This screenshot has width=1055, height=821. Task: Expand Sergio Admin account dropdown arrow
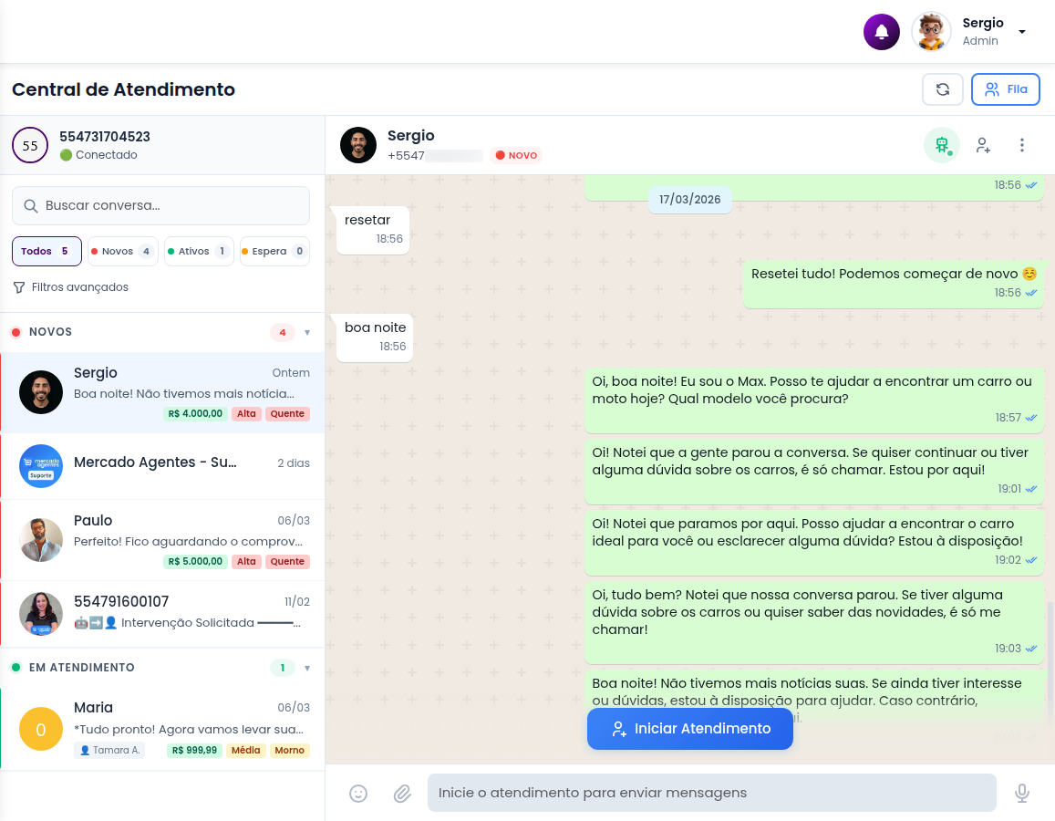click(x=1022, y=32)
